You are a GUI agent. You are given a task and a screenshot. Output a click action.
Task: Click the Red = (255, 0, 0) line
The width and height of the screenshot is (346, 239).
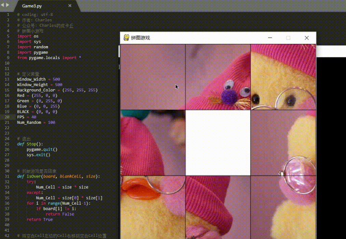pyautogui.click(x=37, y=95)
